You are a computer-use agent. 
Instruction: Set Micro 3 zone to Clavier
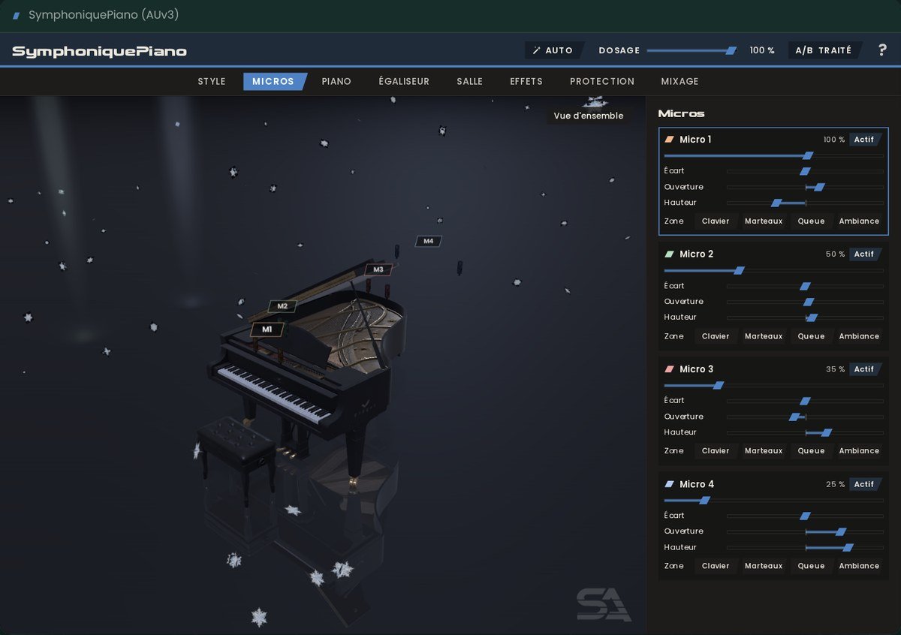tap(716, 451)
